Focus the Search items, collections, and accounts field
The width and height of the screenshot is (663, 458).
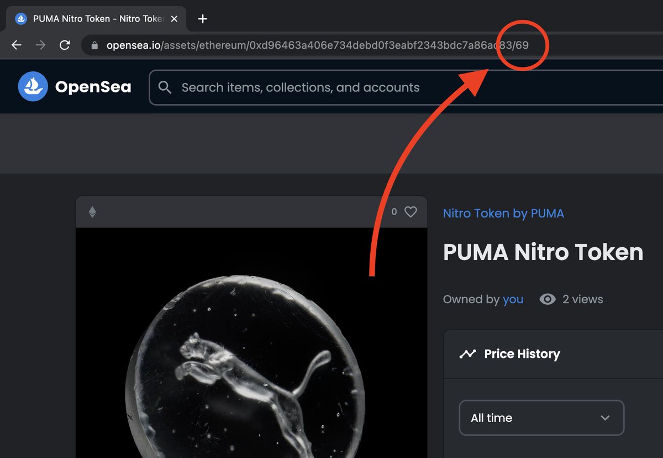coord(406,87)
